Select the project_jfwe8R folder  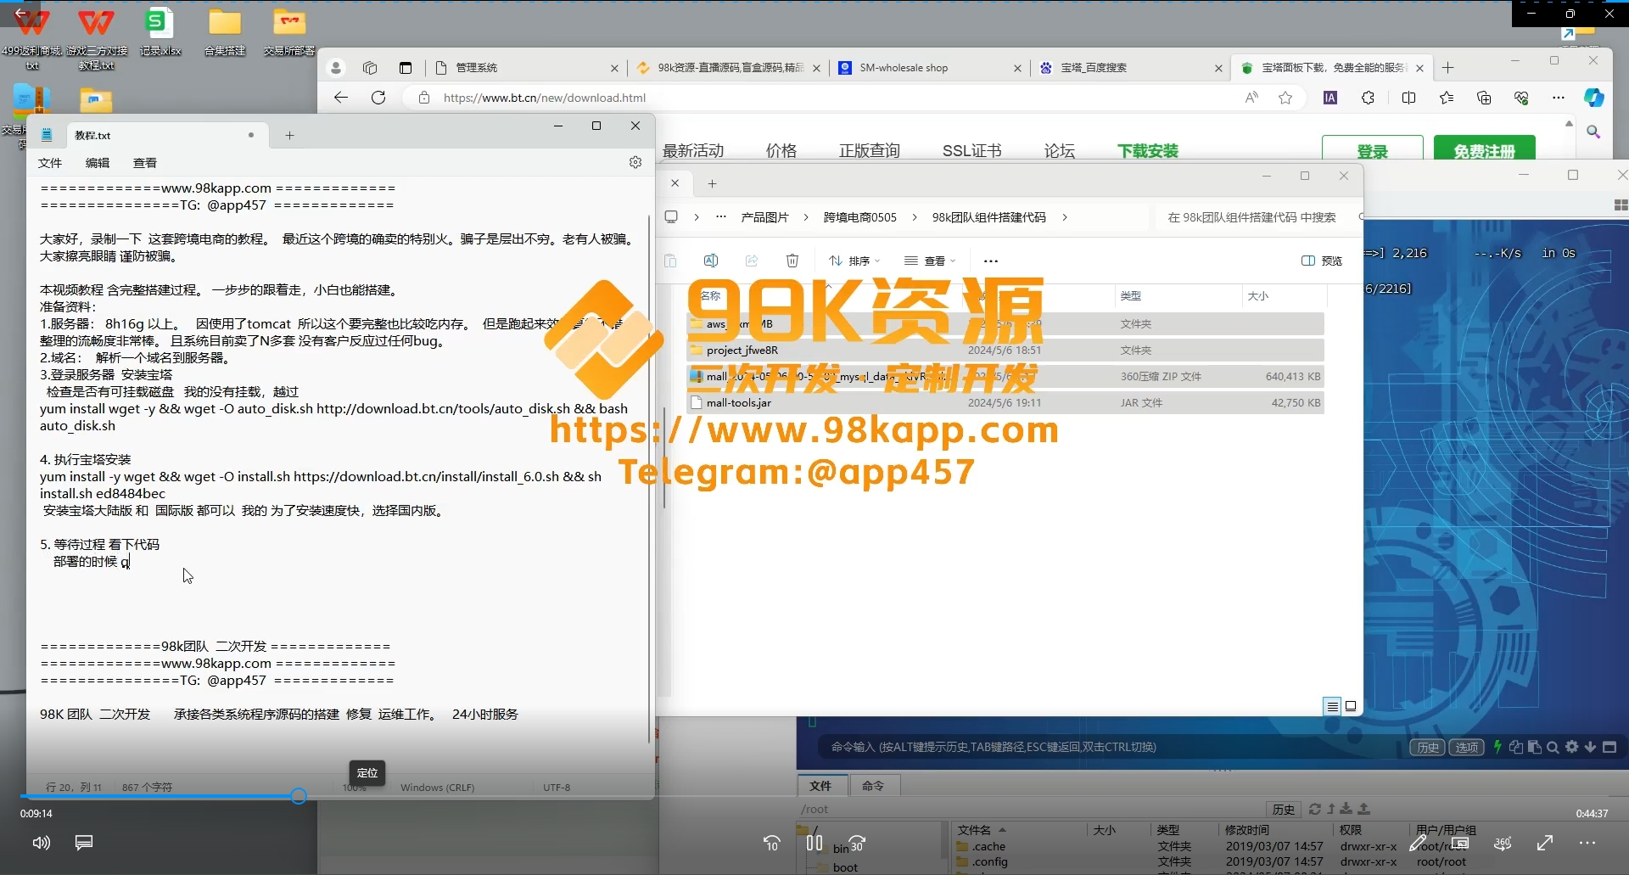click(x=1005, y=350)
